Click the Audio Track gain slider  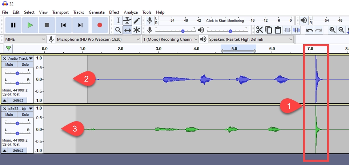click(17, 73)
